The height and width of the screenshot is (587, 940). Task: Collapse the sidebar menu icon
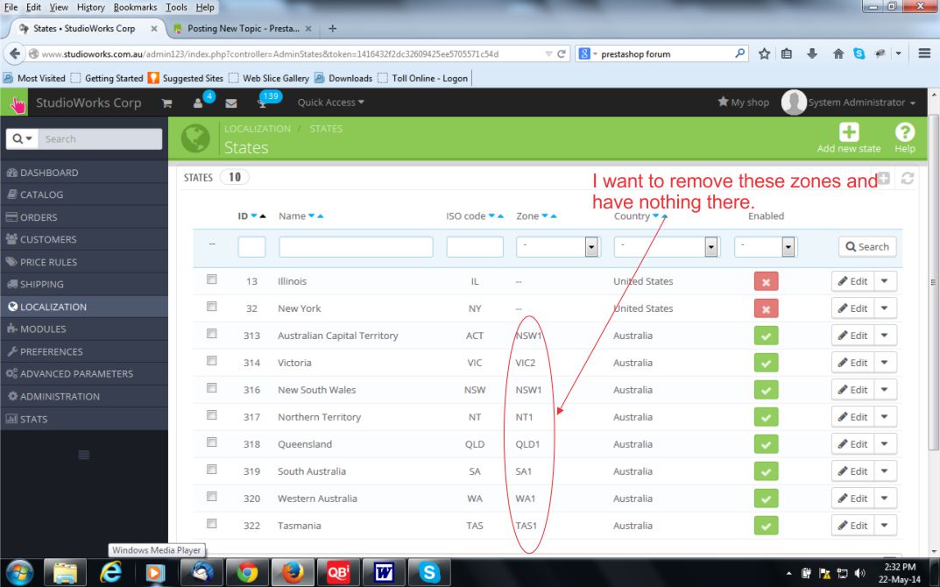pyautogui.click(x=84, y=455)
